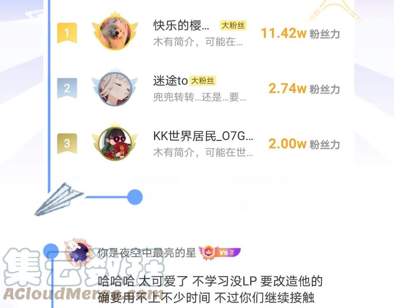Click the silver rank 2 badge
This screenshot has width=394, height=308.
[67, 88]
